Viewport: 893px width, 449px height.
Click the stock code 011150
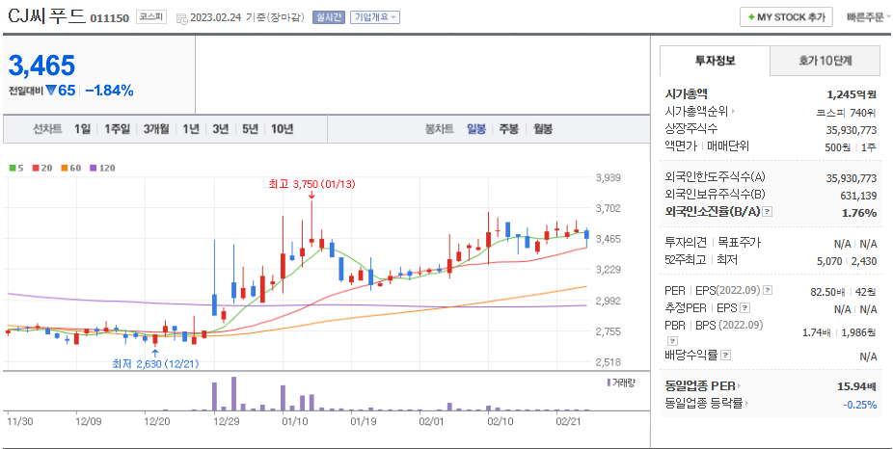click(110, 18)
